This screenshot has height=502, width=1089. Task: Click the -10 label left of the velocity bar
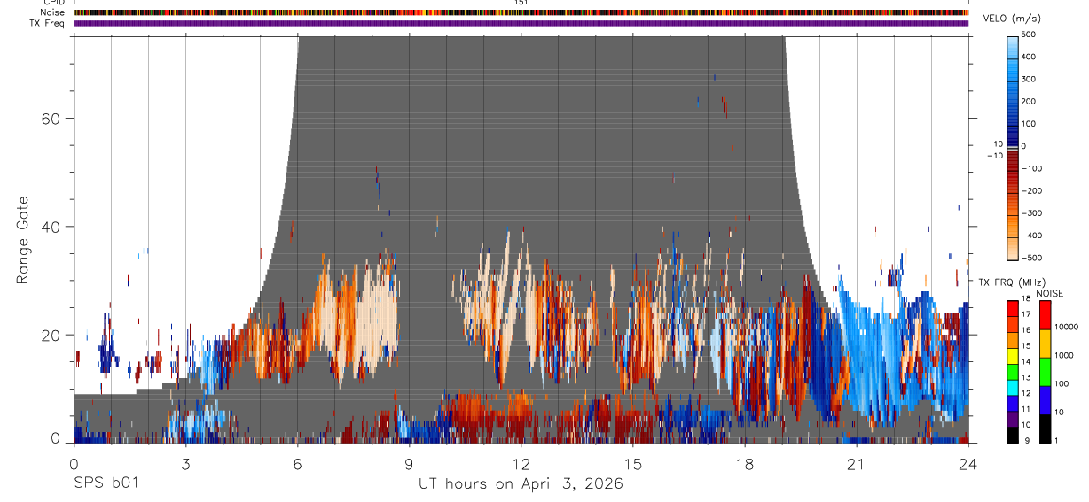[x=995, y=156]
